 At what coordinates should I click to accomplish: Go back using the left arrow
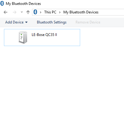5,12
